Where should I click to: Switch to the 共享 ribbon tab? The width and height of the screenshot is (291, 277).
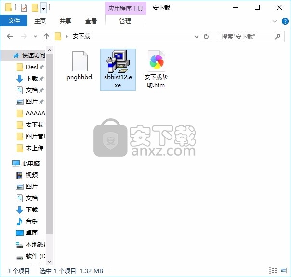pos(66,21)
